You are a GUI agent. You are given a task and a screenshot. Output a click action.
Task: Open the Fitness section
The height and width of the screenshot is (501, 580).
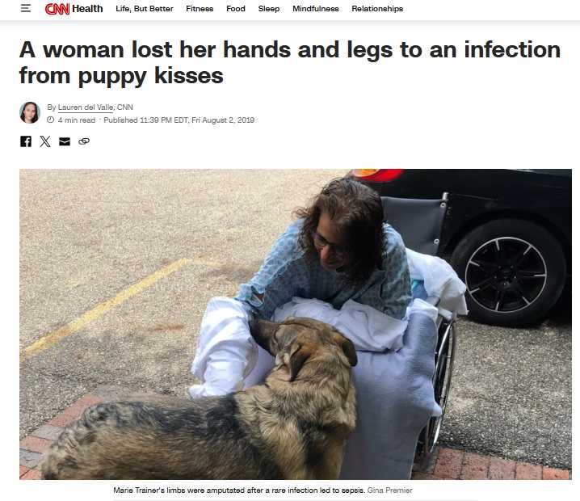point(200,9)
